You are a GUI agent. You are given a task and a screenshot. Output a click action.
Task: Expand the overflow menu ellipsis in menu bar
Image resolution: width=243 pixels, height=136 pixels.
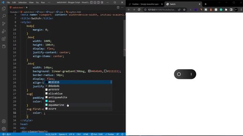click(x=49, y=2)
